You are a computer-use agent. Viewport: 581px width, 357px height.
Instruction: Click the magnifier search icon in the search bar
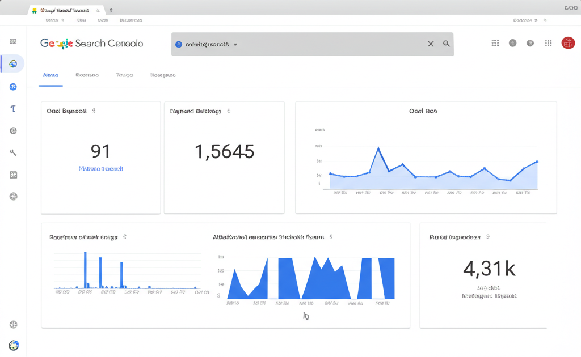pos(447,44)
